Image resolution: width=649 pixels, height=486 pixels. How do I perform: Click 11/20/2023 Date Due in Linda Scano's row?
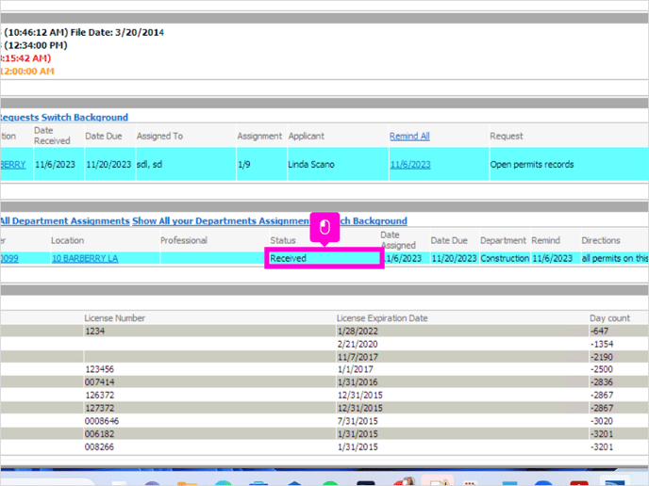(109, 165)
